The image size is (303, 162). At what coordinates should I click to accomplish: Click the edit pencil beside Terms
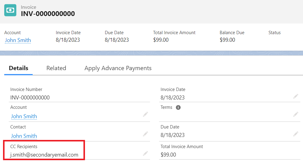(x=295, y=114)
